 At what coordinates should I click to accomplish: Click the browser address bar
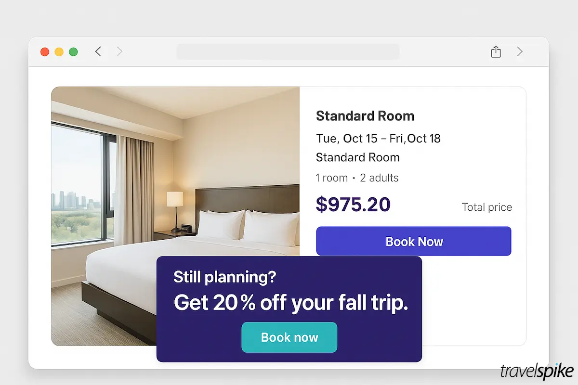[288, 51]
